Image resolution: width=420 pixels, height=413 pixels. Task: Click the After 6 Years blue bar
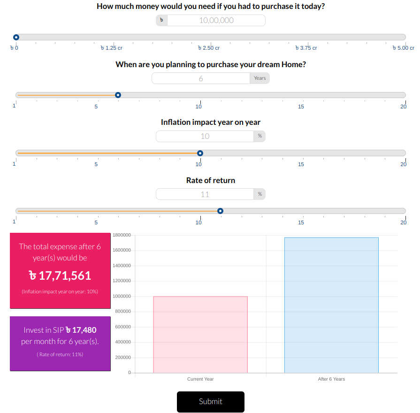click(x=331, y=305)
